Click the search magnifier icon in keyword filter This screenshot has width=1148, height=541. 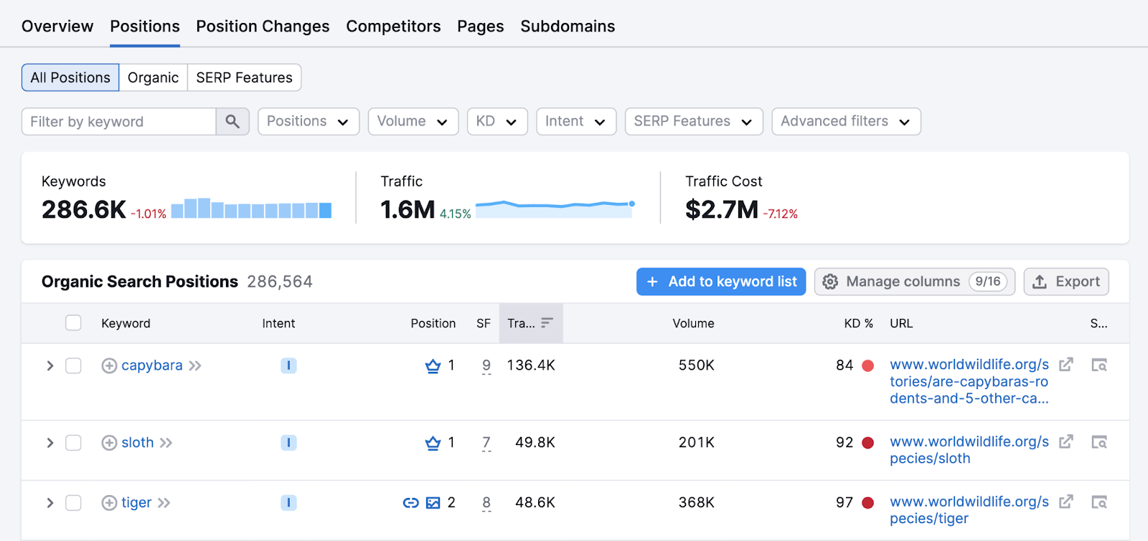pyautogui.click(x=232, y=122)
